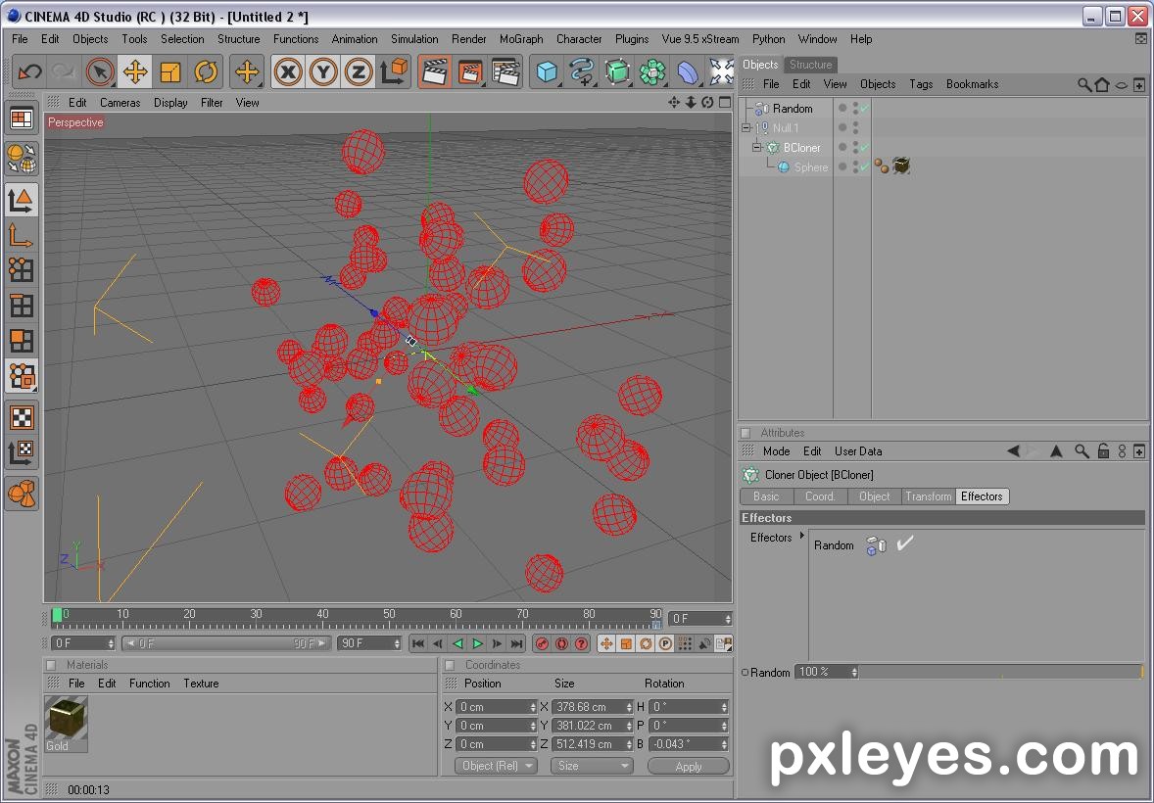Toggle Y axis lock
Screen dimensions: 1154x803
[x=323, y=71]
